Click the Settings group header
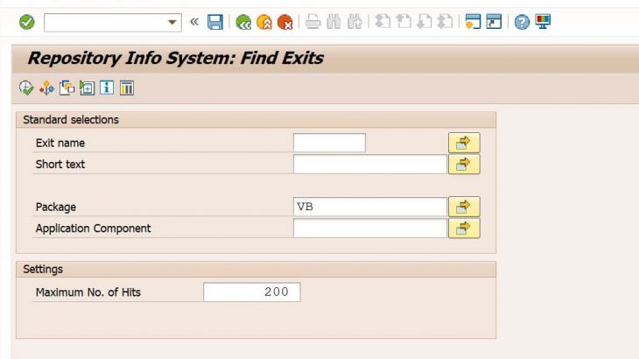Screen dimensions: 639x359 pos(256,270)
